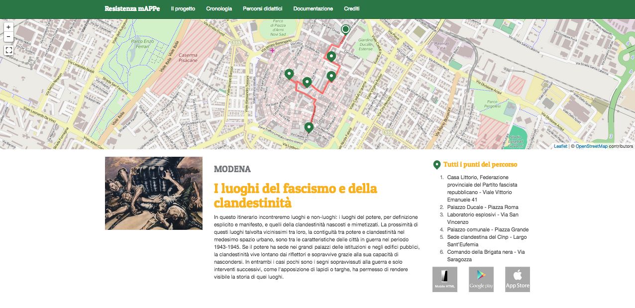The image size is (635, 308).
Task: Open the Google Play store icon
Action: 481,279
